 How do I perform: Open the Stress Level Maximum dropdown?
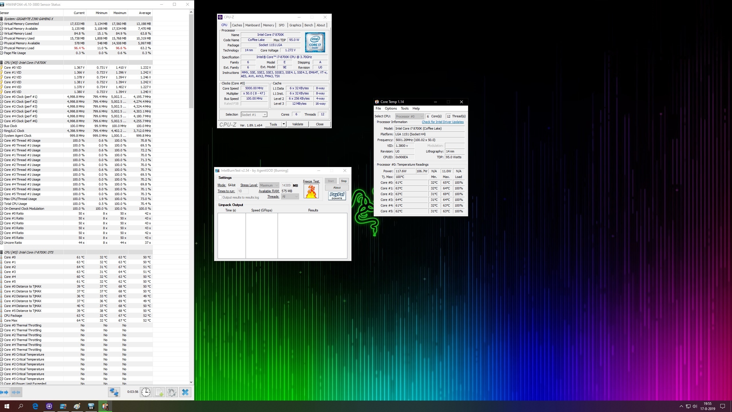point(269,185)
